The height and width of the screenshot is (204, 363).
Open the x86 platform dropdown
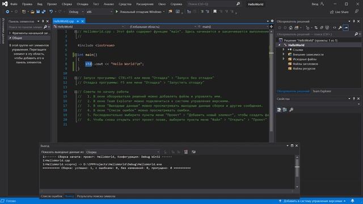point(99,11)
